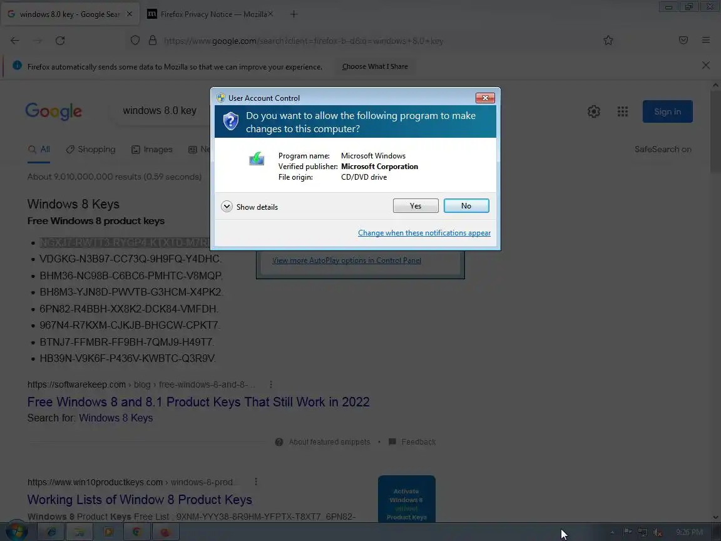Click the tracking protection shield icon
The image size is (721, 541).
click(135, 41)
